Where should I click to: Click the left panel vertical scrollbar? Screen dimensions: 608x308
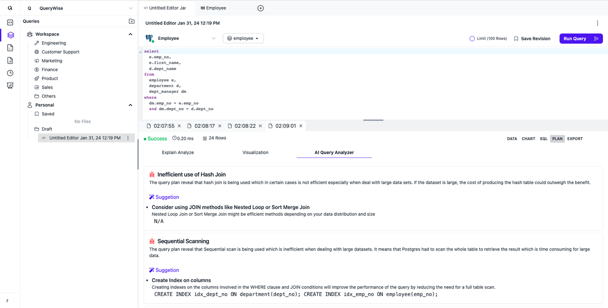coord(138,154)
